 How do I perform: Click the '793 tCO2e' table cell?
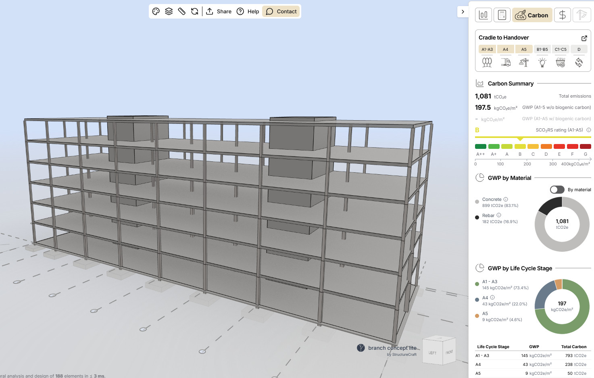point(576,356)
